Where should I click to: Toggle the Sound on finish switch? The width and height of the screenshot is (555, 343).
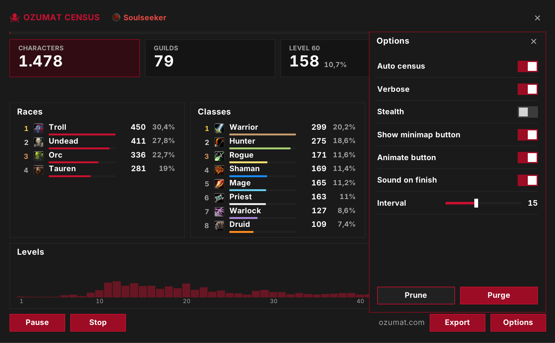coord(527,180)
